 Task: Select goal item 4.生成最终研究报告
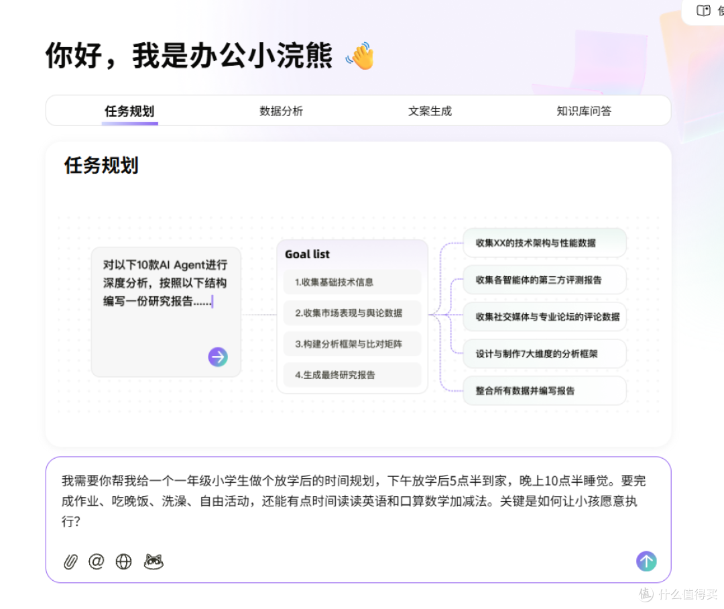[x=353, y=375]
